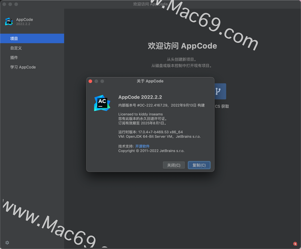This screenshot has height=249, width=301.
Task: Click the Get from VCS branch icon
Action: pyautogui.click(x=220, y=91)
